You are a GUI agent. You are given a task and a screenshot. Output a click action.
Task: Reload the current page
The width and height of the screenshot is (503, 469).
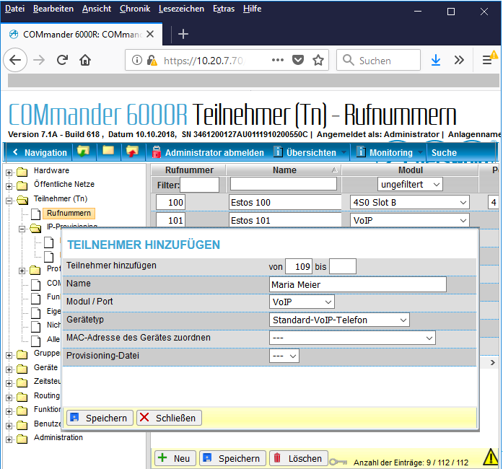coord(62,61)
